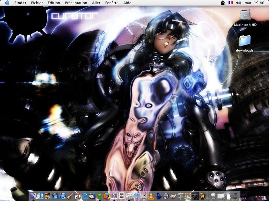
Task: Open the Macintosh HD drive icon
Action: [245, 15]
